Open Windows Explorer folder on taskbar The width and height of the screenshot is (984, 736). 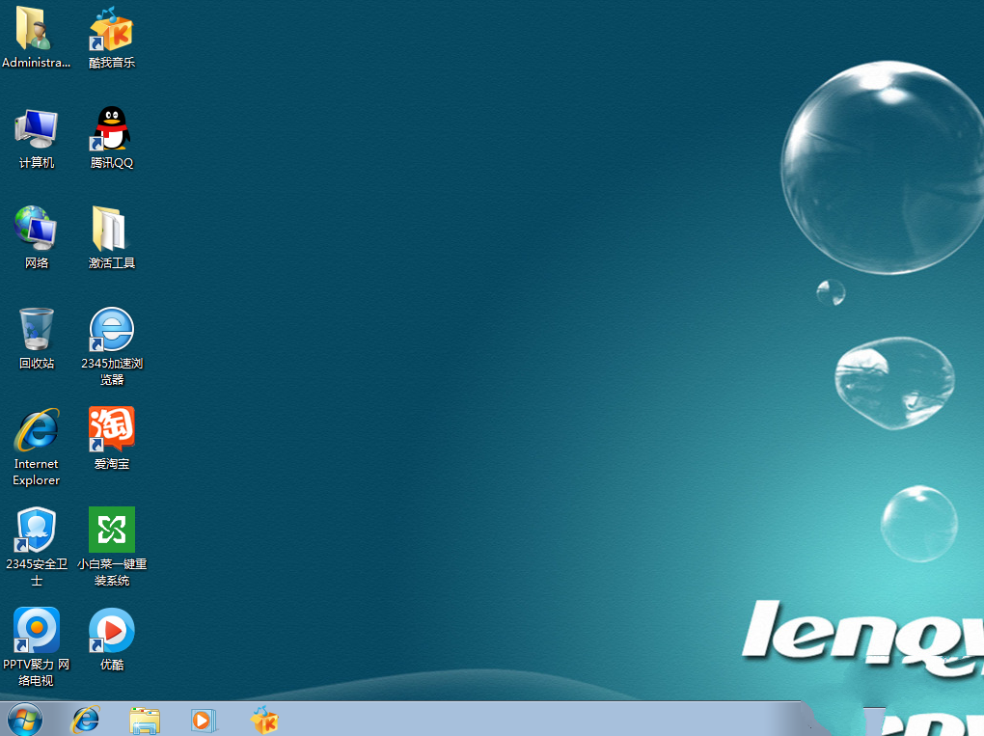pyautogui.click(x=145, y=721)
